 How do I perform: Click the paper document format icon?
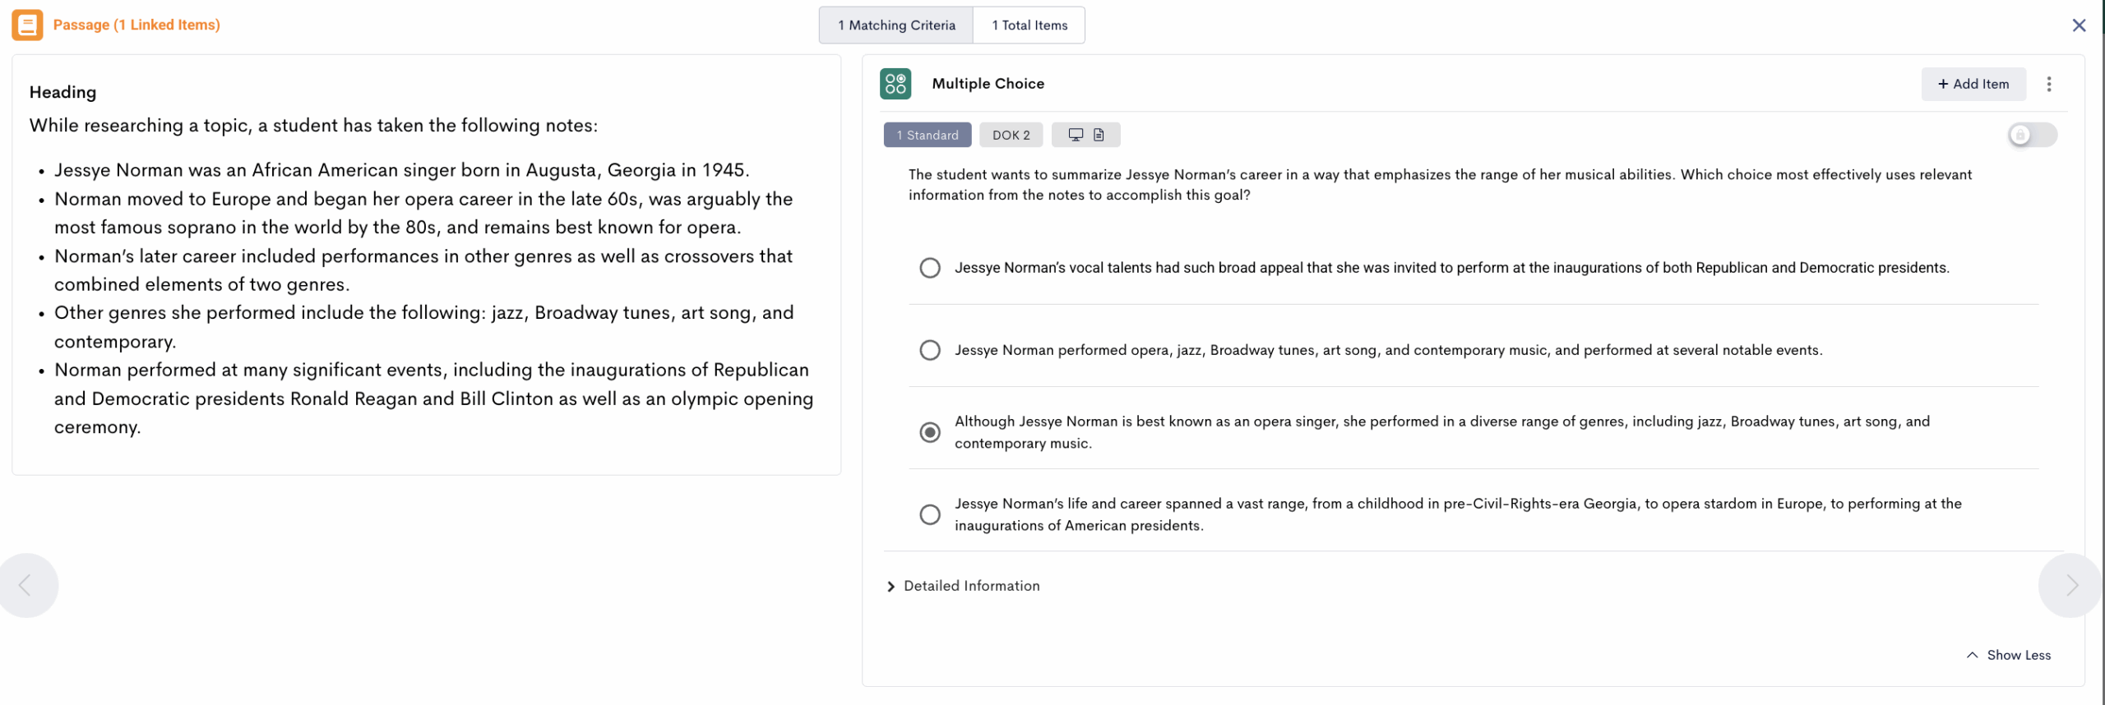pyautogui.click(x=1099, y=135)
